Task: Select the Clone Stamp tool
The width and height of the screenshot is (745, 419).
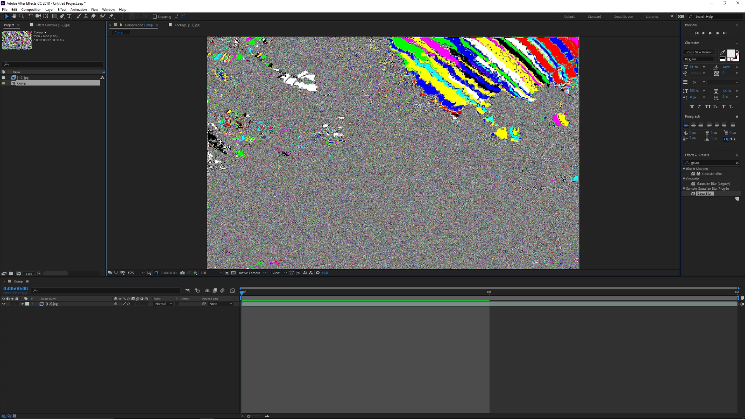Action: pyautogui.click(x=86, y=16)
